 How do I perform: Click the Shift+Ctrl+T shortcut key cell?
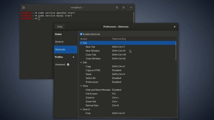tap(118, 47)
